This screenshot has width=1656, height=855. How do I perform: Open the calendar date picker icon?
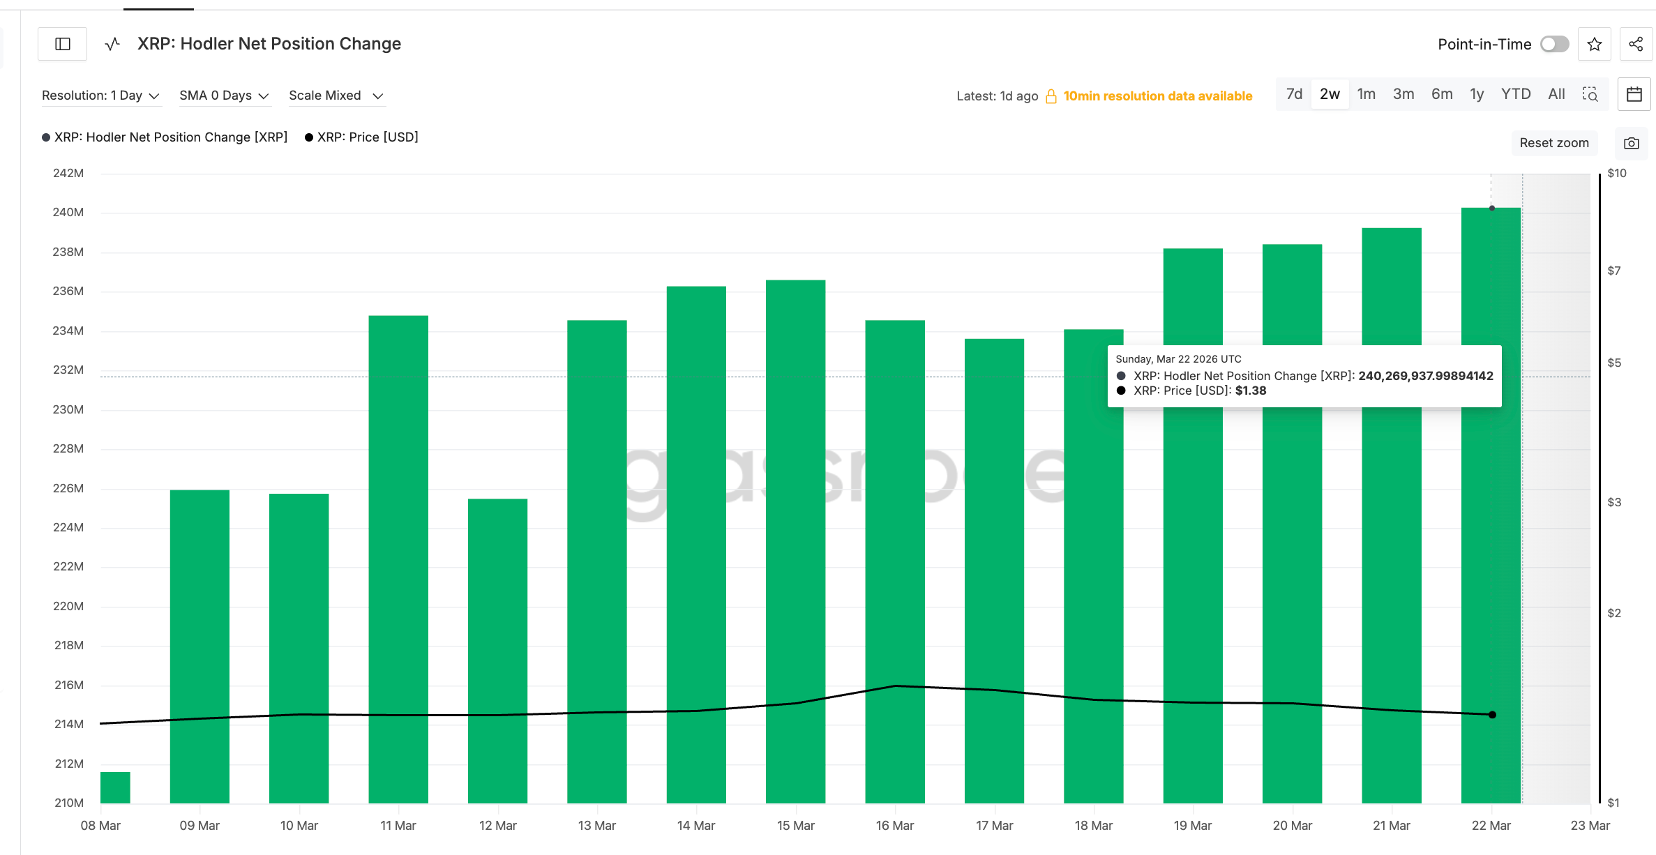(1634, 94)
